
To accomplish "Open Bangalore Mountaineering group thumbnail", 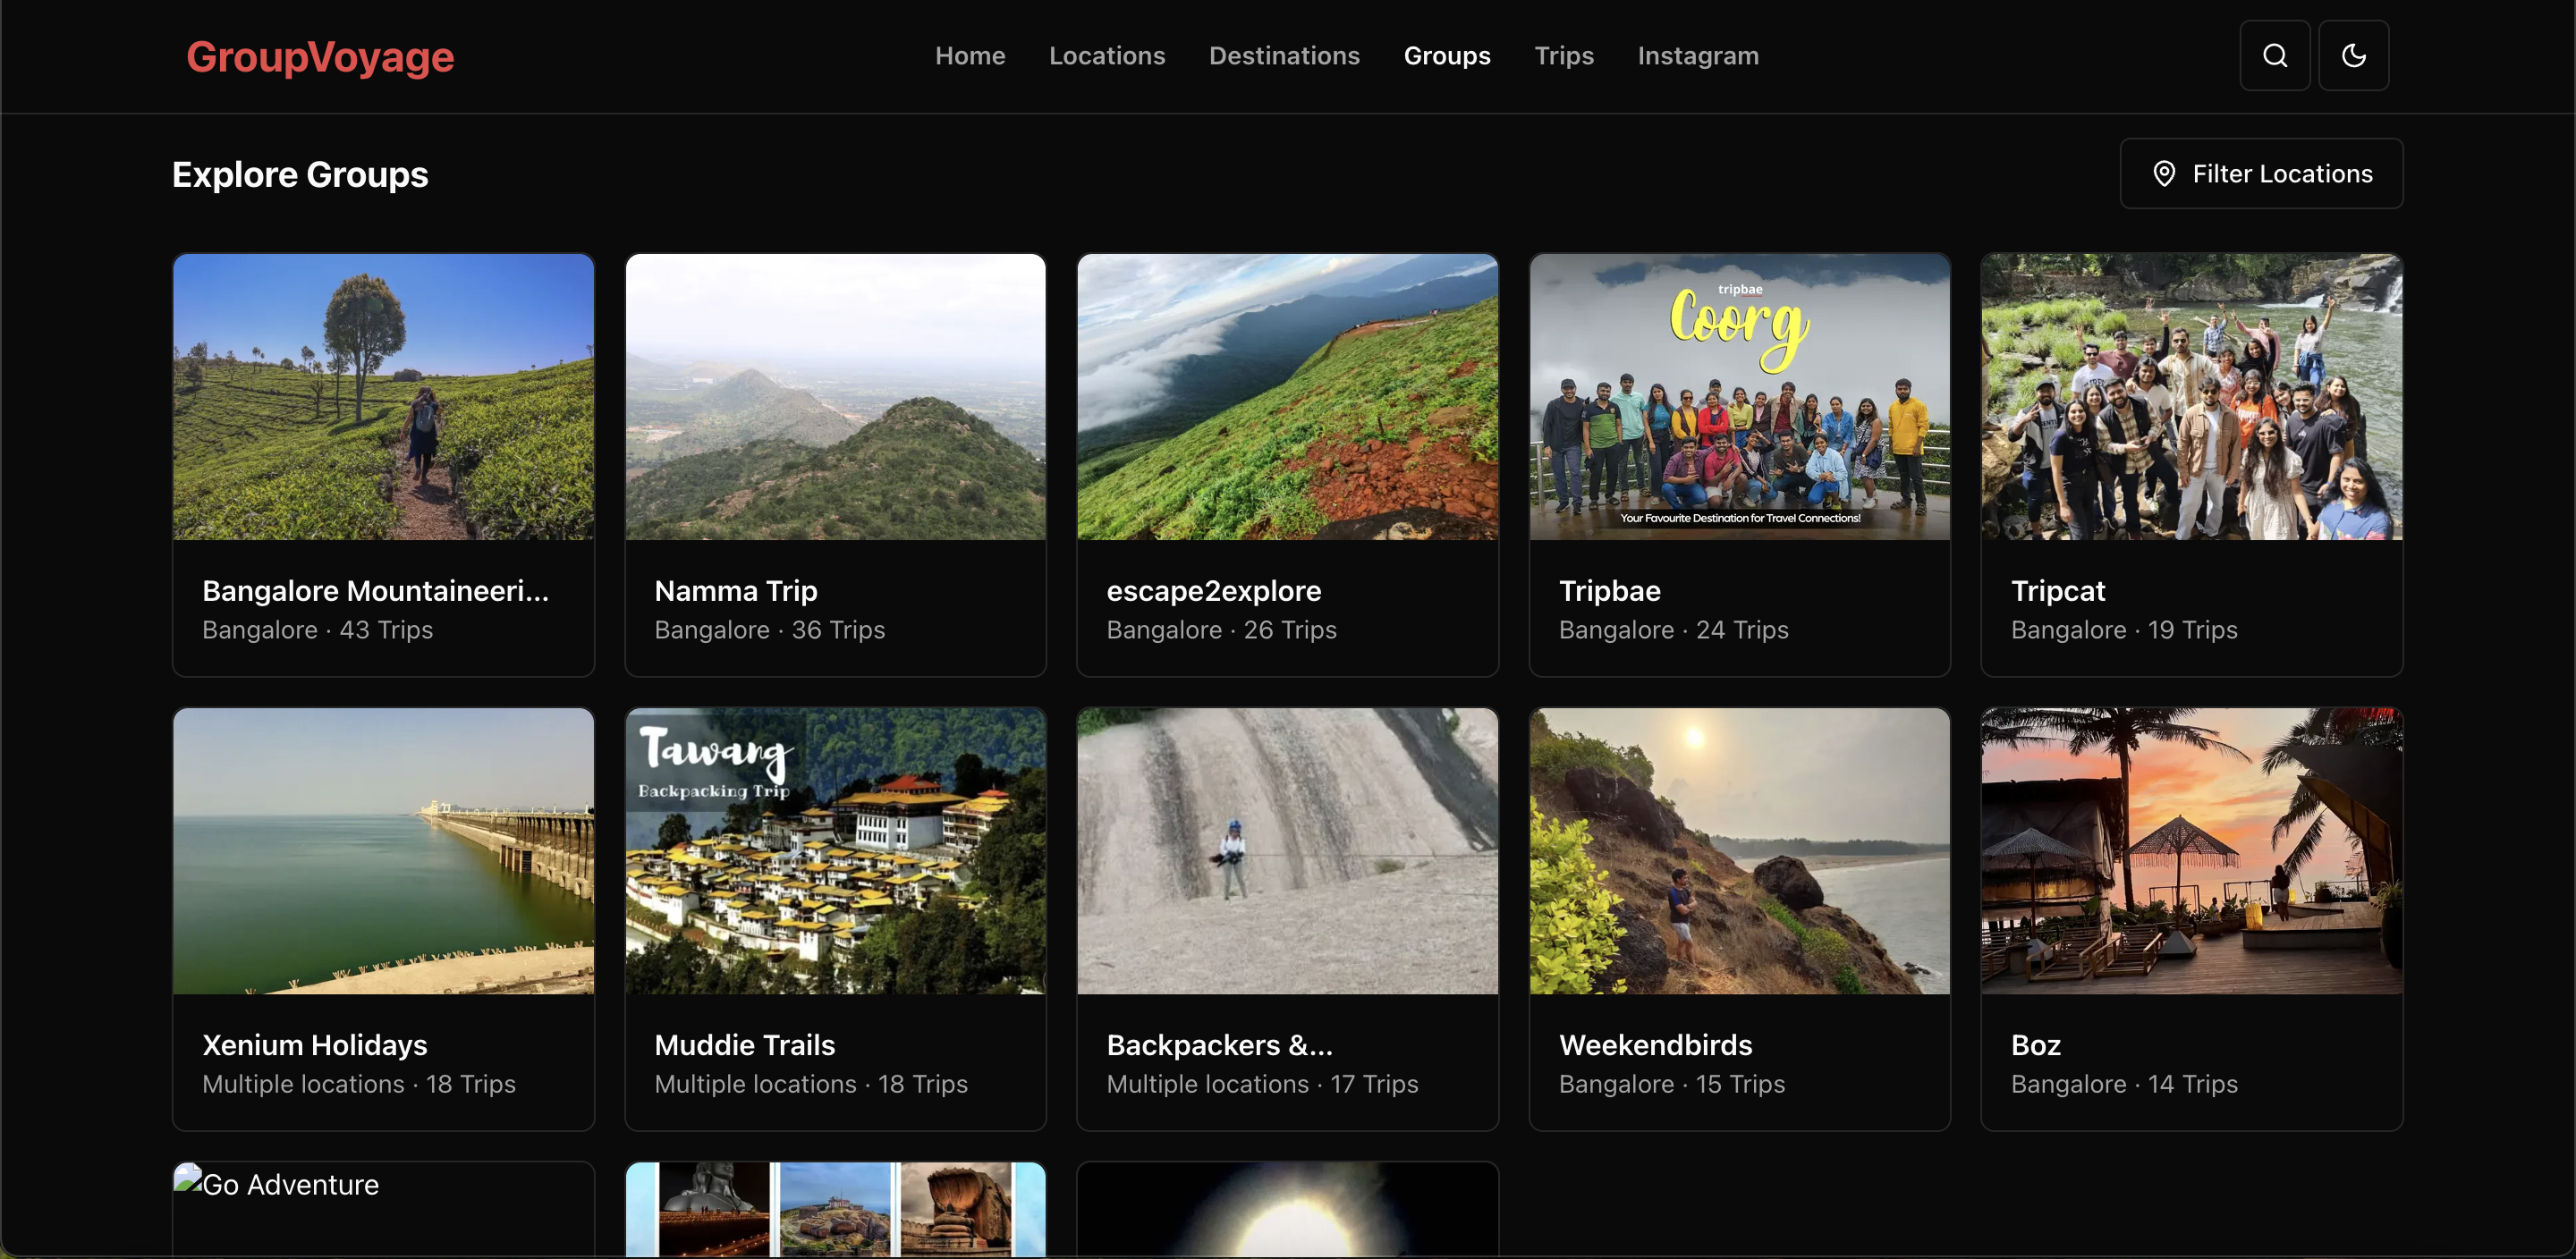I will pos(383,397).
